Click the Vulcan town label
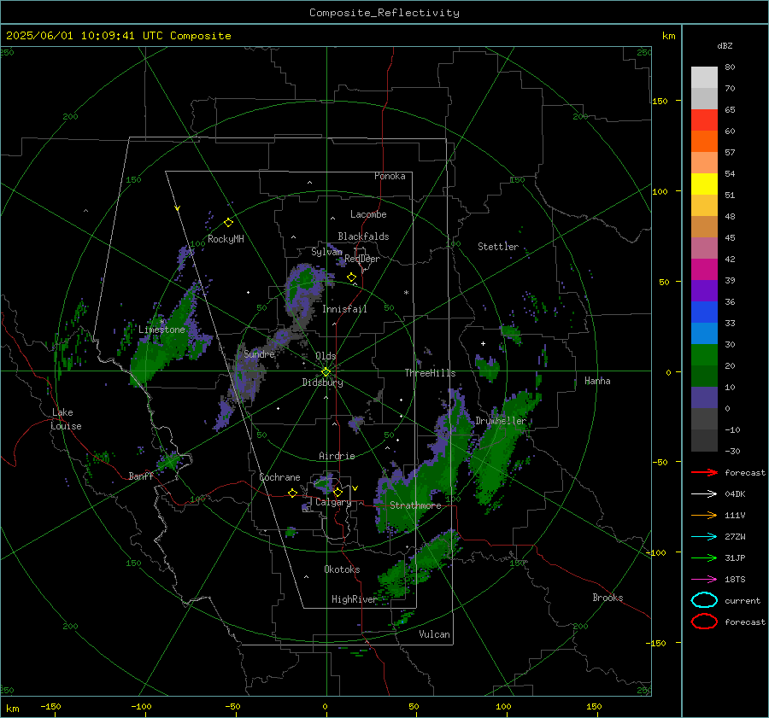769x718 pixels. pos(434,634)
